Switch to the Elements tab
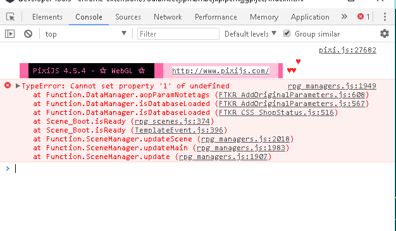Screen dimensions: 396x231 [47, 17]
